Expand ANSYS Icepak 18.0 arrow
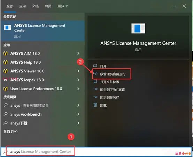193x157 pixels. pyautogui.click(x=78, y=80)
